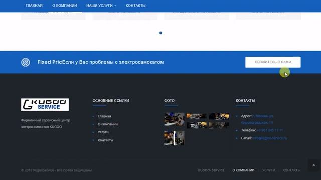Image resolution: width=321 pixels, height=180 pixels.
Task: Select the blue carousel pagination dot
Action: click(160, 33)
